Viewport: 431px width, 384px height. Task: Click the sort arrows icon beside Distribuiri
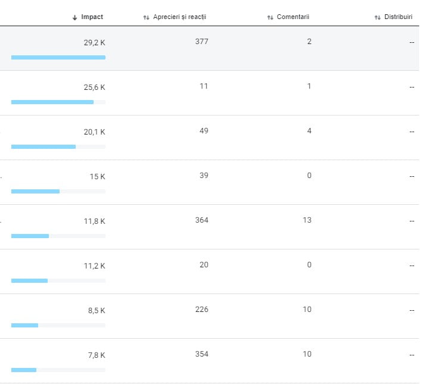pyautogui.click(x=377, y=17)
